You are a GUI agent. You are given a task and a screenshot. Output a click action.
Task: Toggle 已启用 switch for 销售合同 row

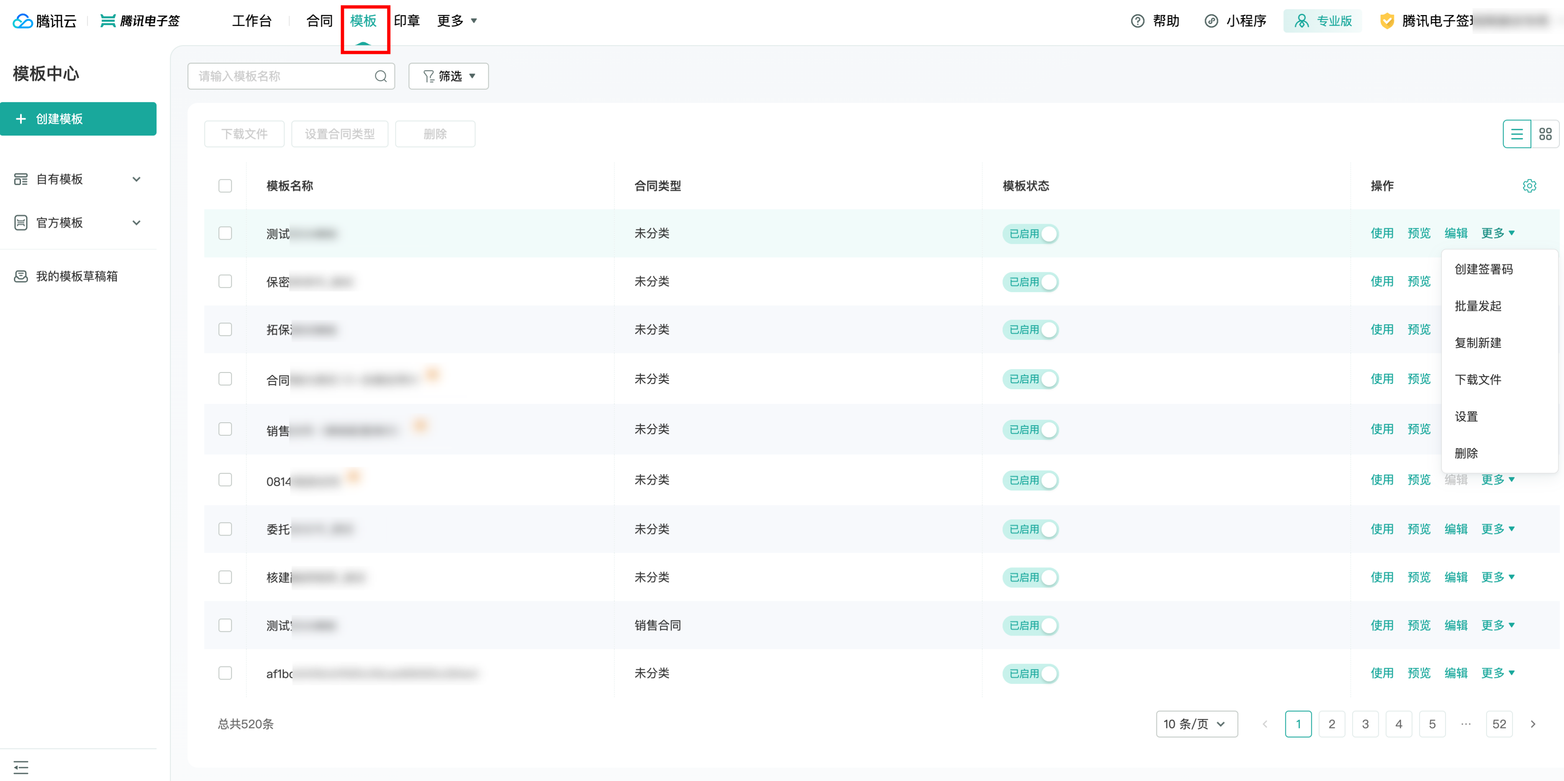pyautogui.click(x=1030, y=625)
